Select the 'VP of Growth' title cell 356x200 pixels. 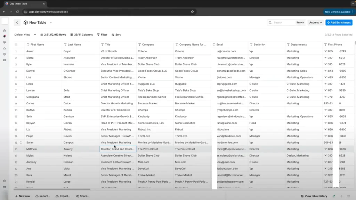(x=118, y=51)
